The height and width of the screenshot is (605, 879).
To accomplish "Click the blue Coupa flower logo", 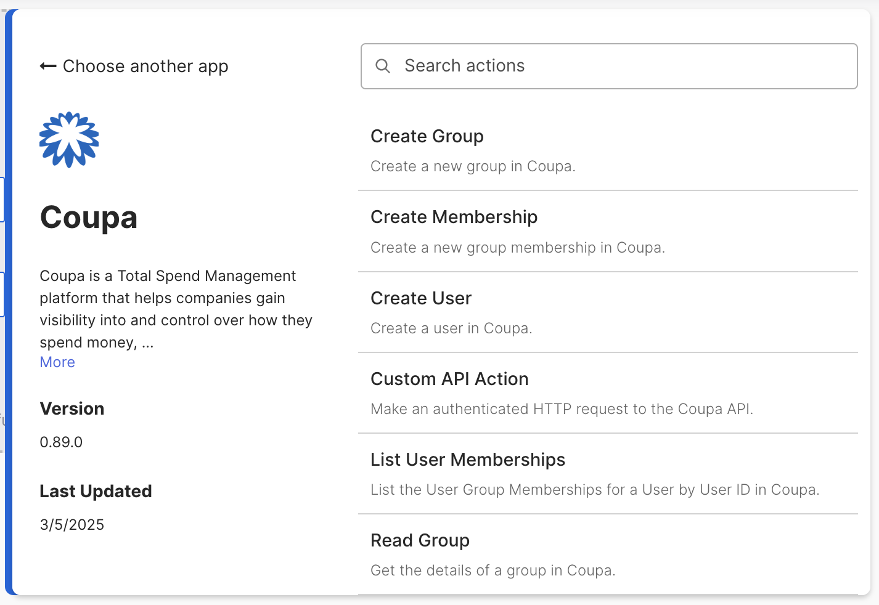I will click(69, 140).
